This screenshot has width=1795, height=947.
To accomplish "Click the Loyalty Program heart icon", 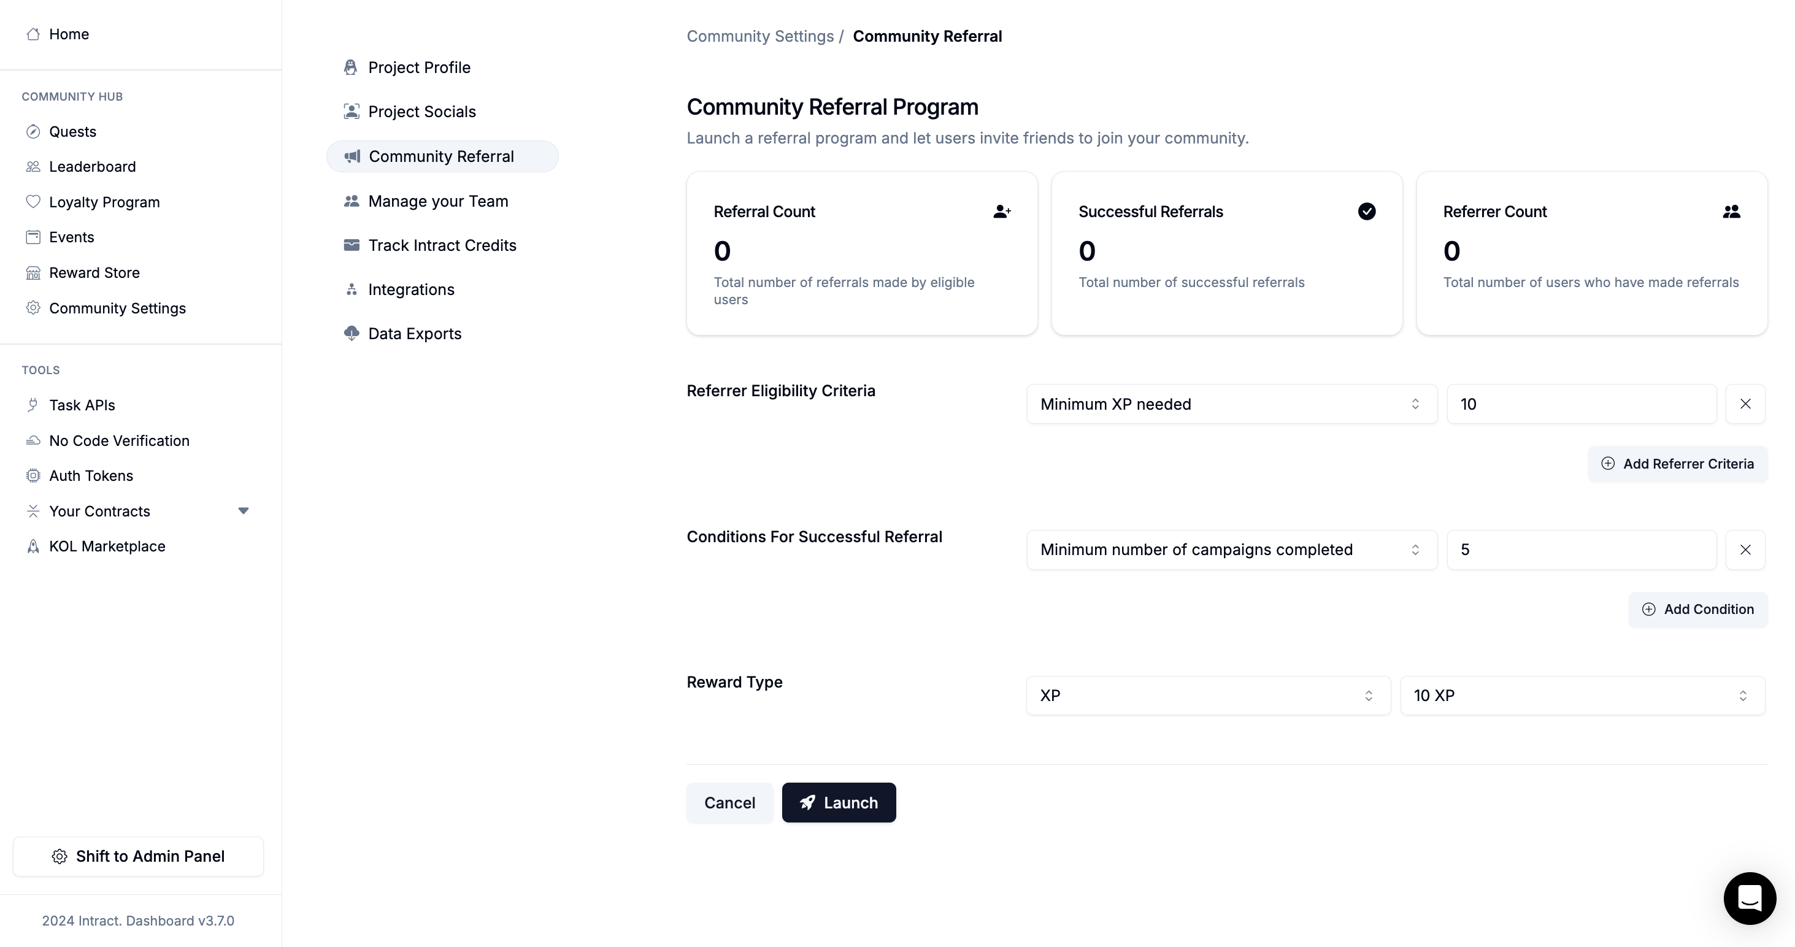I will [33, 201].
